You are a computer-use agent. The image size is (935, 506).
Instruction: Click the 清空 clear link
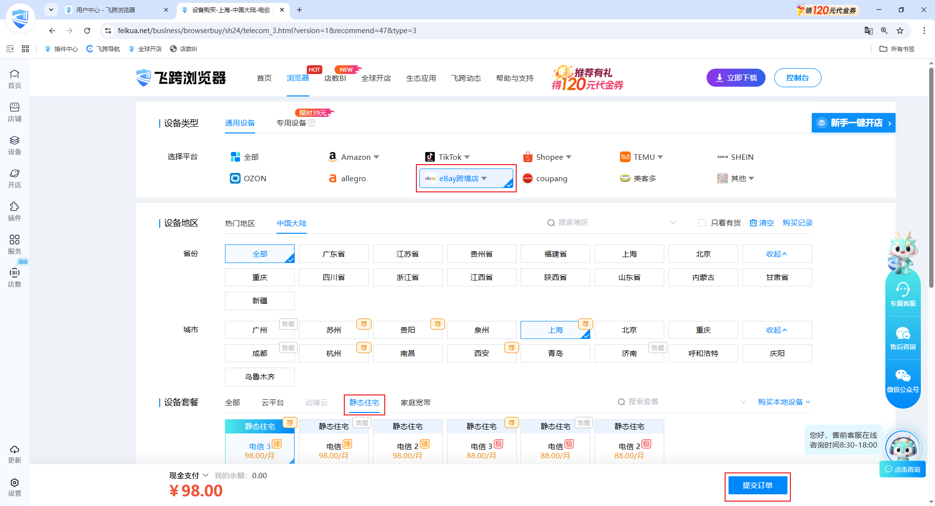pos(762,223)
